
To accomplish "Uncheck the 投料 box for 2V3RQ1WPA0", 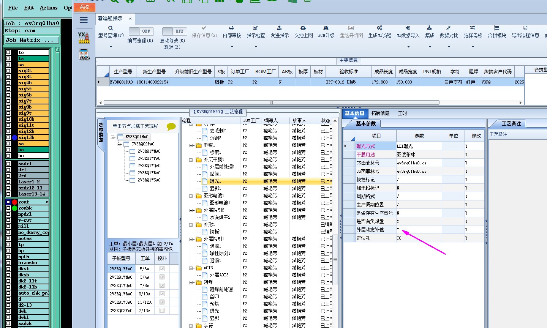I will click(x=162, y=269).
